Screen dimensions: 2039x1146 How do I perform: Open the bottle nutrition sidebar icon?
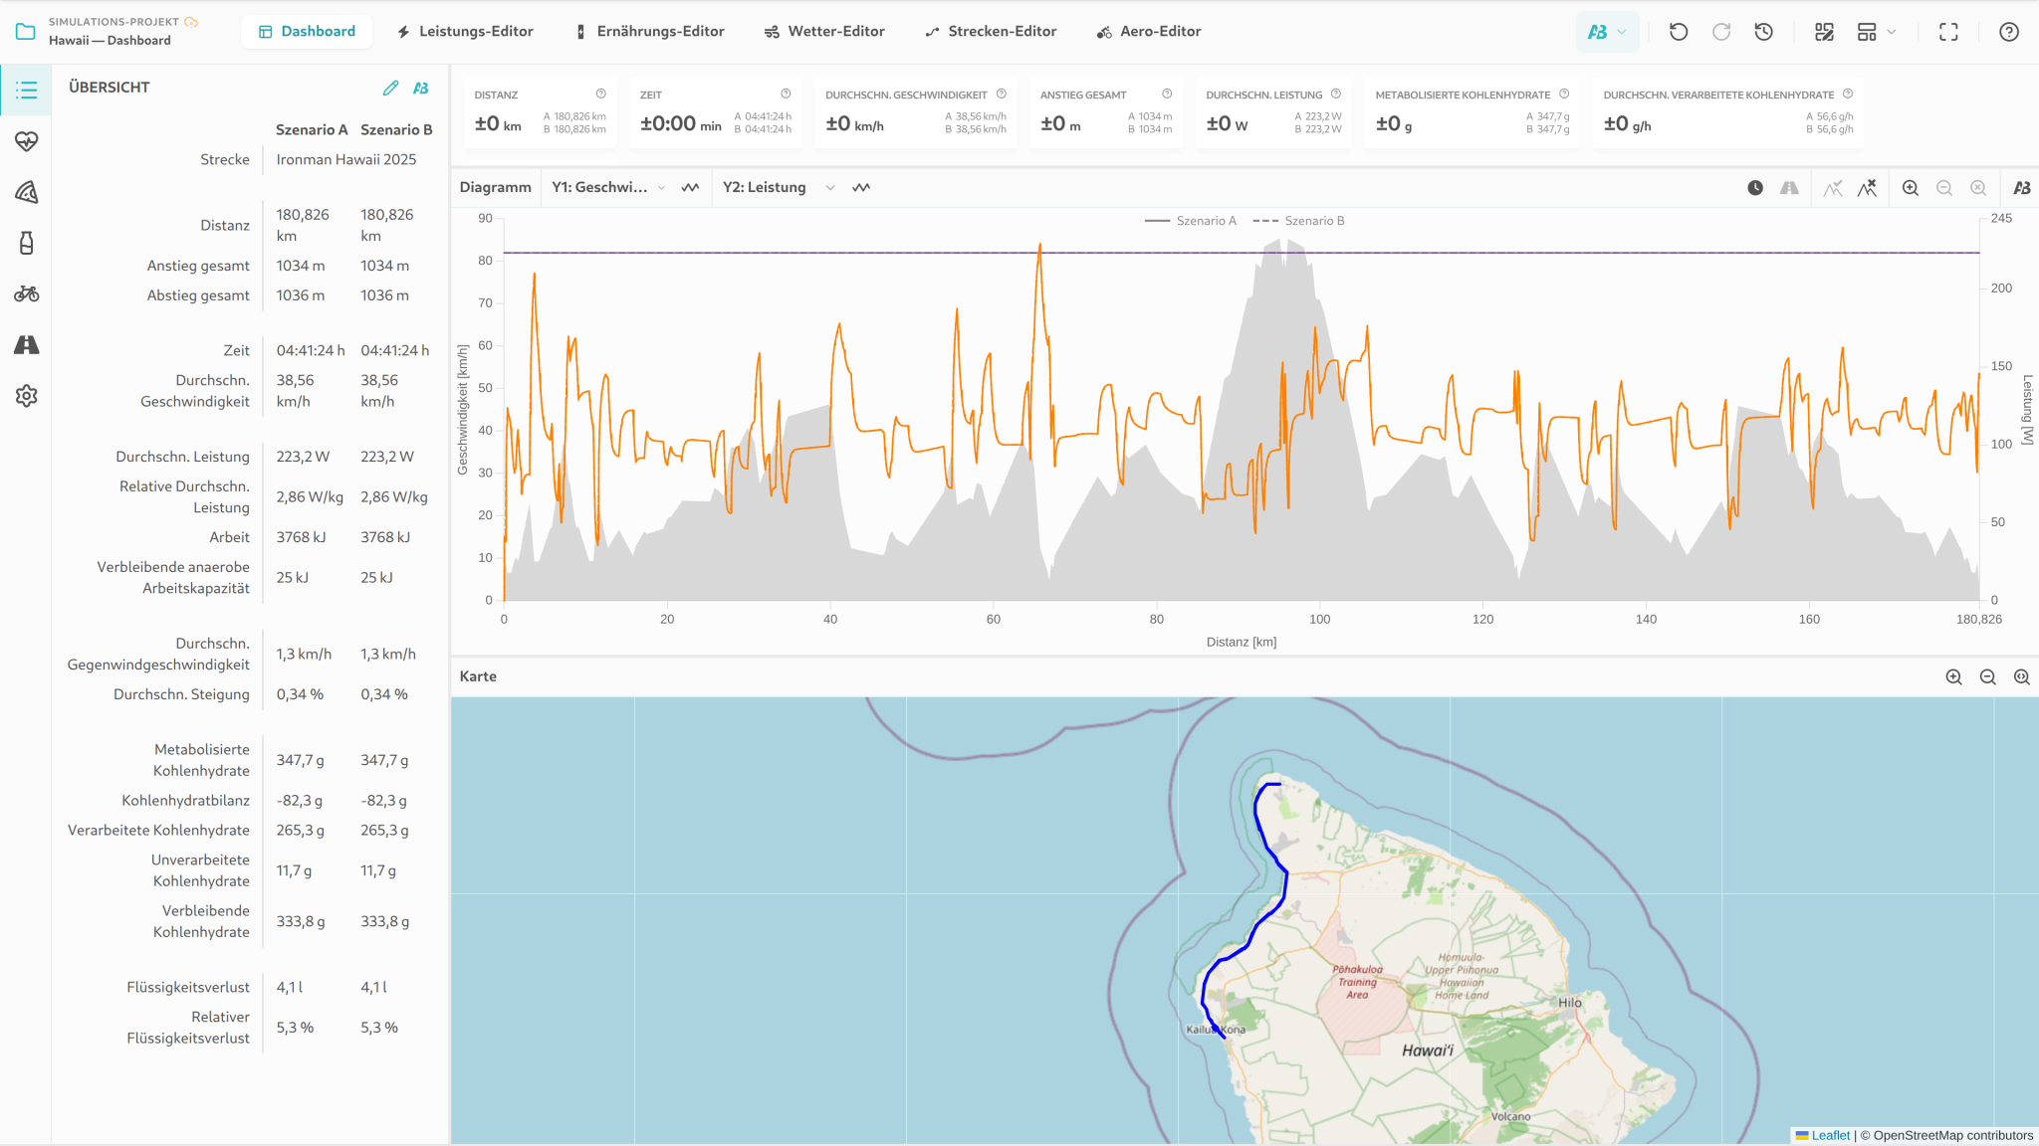27,243
